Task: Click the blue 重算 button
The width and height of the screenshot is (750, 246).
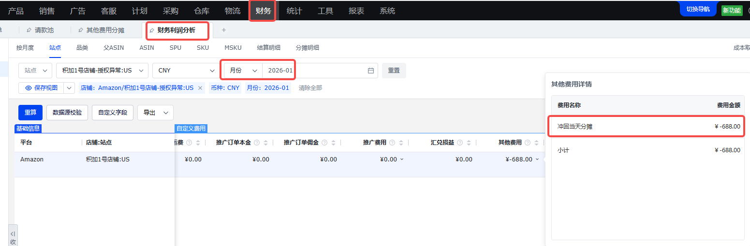Action: [30, 113]
